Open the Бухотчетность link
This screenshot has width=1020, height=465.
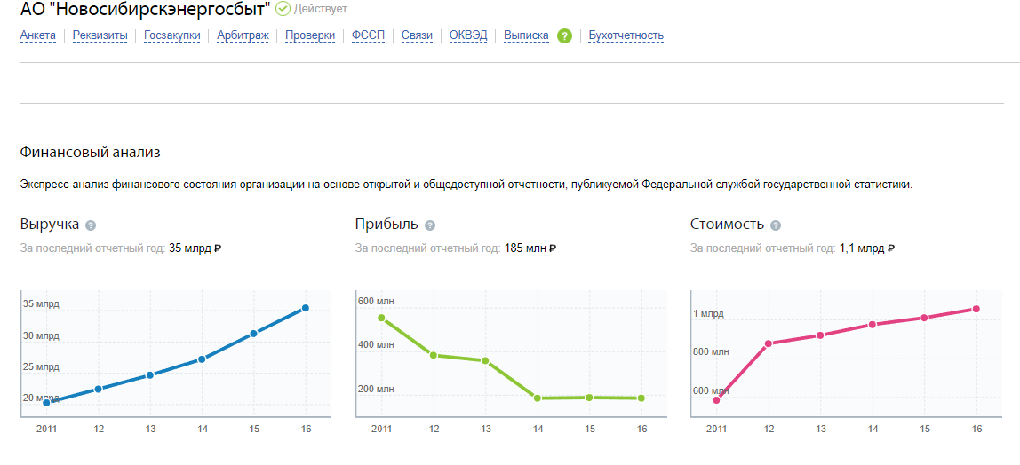pos(626,35)
